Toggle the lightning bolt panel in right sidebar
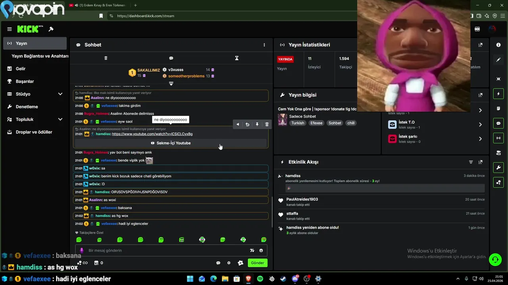Viewport: 508px width, 285px height. click(498, 94)
